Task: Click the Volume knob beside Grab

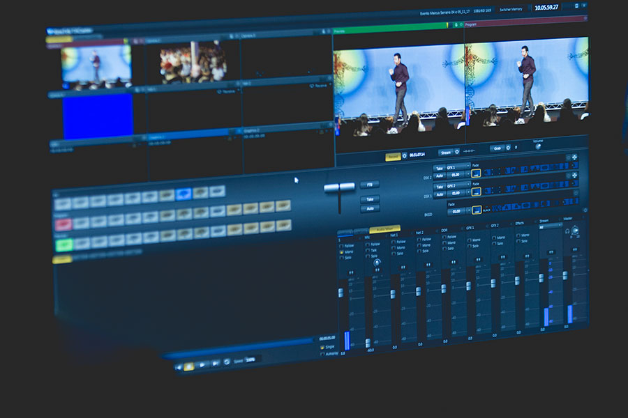Action: pyautogui.click(x=538, y=146)
